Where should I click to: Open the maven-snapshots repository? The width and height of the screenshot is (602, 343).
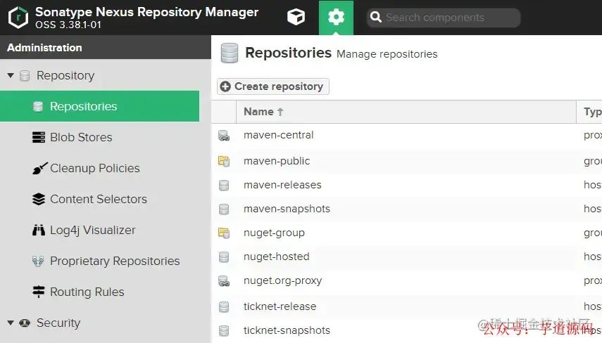point(287,209)
